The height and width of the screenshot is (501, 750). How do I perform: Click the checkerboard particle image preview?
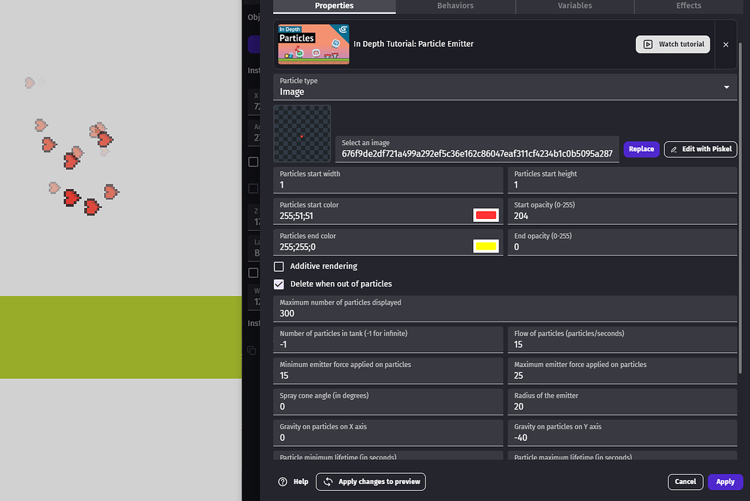(x=302, y=133)
